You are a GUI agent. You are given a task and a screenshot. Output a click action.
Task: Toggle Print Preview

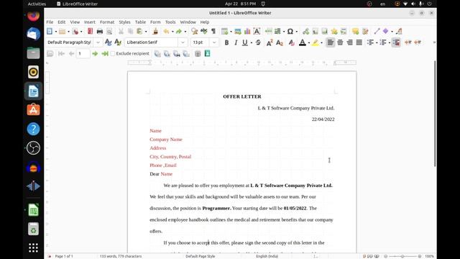point(109,31)
